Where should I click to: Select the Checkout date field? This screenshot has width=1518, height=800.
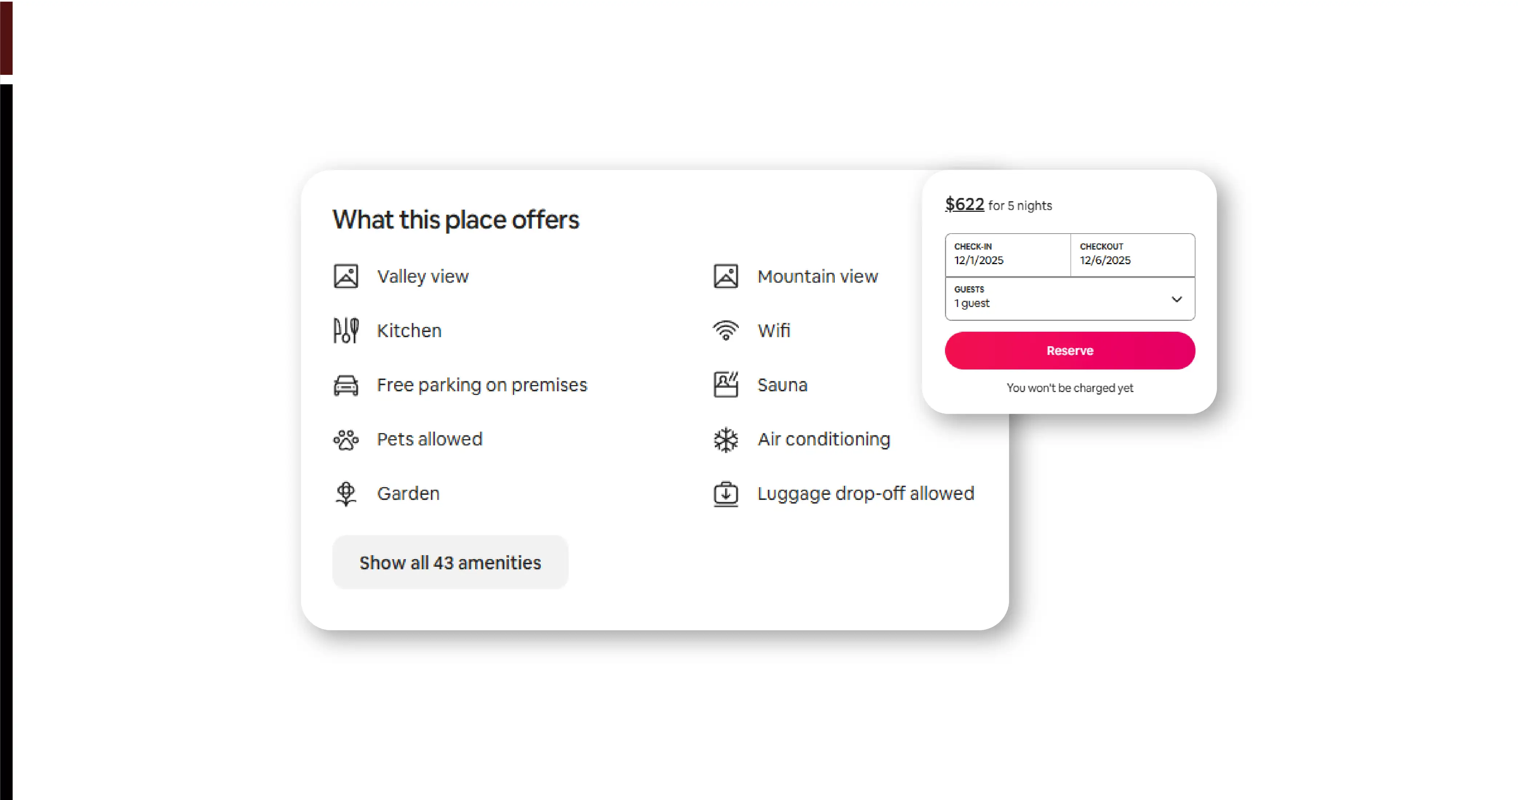(1132, 255)
